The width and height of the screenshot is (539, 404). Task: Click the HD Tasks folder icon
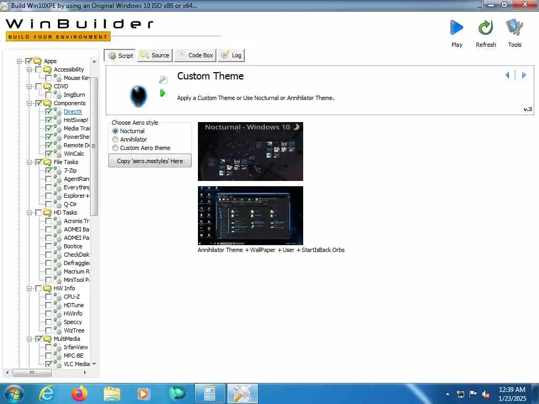47,213
